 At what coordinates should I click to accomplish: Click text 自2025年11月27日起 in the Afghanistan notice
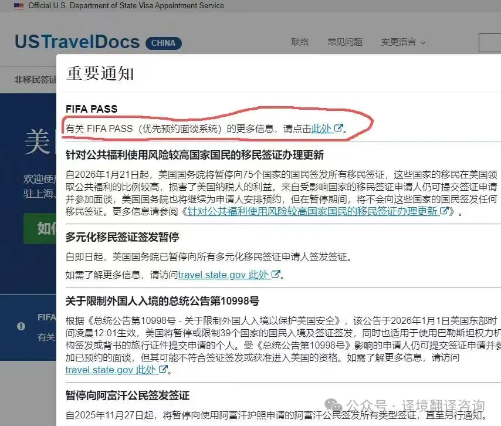pyautogui.click(x=110, y=415)
